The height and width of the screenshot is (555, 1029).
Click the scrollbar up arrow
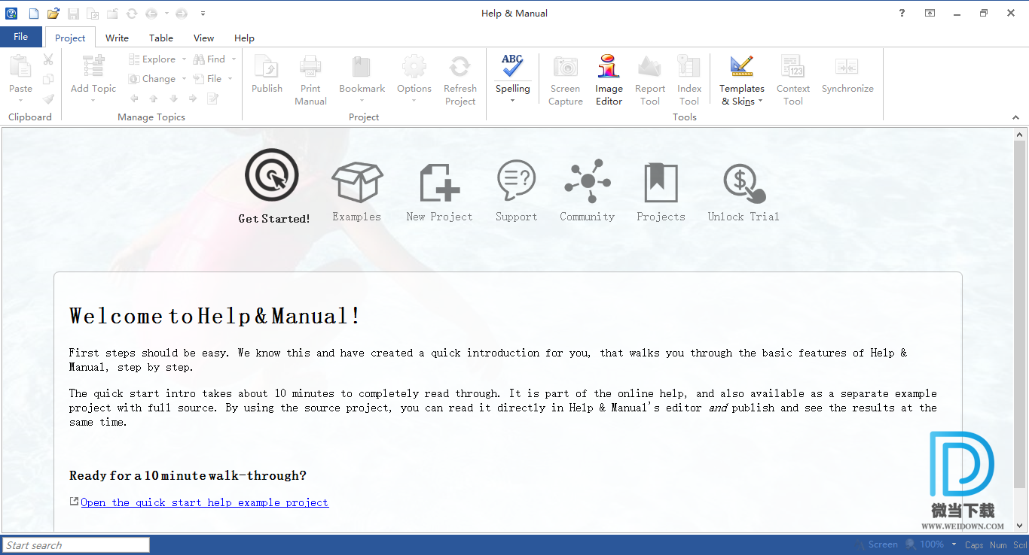pos(1020,135)
